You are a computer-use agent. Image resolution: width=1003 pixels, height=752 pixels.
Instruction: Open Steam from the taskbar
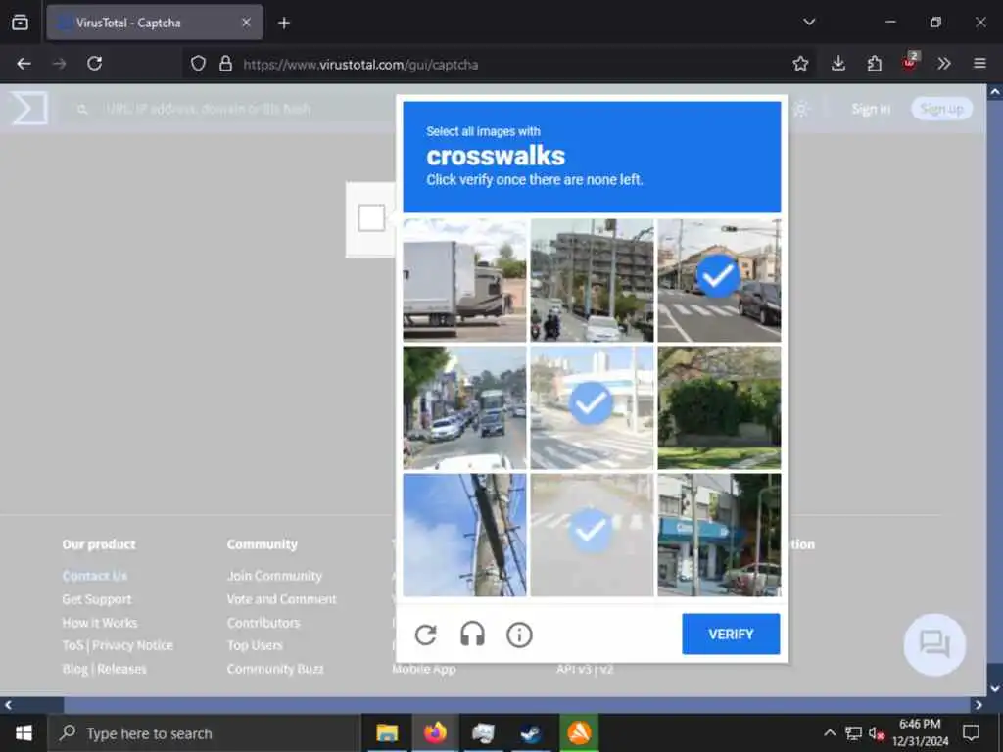pos(531,732)
